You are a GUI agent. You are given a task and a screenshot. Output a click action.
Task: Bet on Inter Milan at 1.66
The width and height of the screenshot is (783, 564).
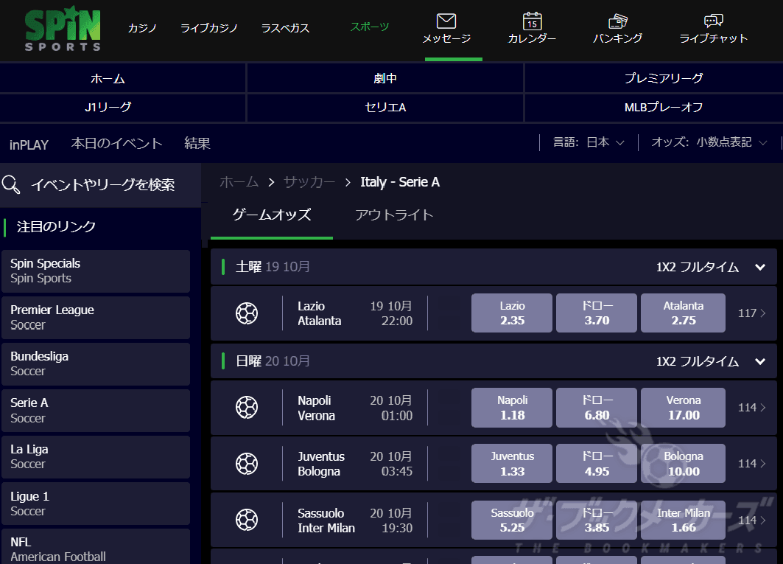683,520
